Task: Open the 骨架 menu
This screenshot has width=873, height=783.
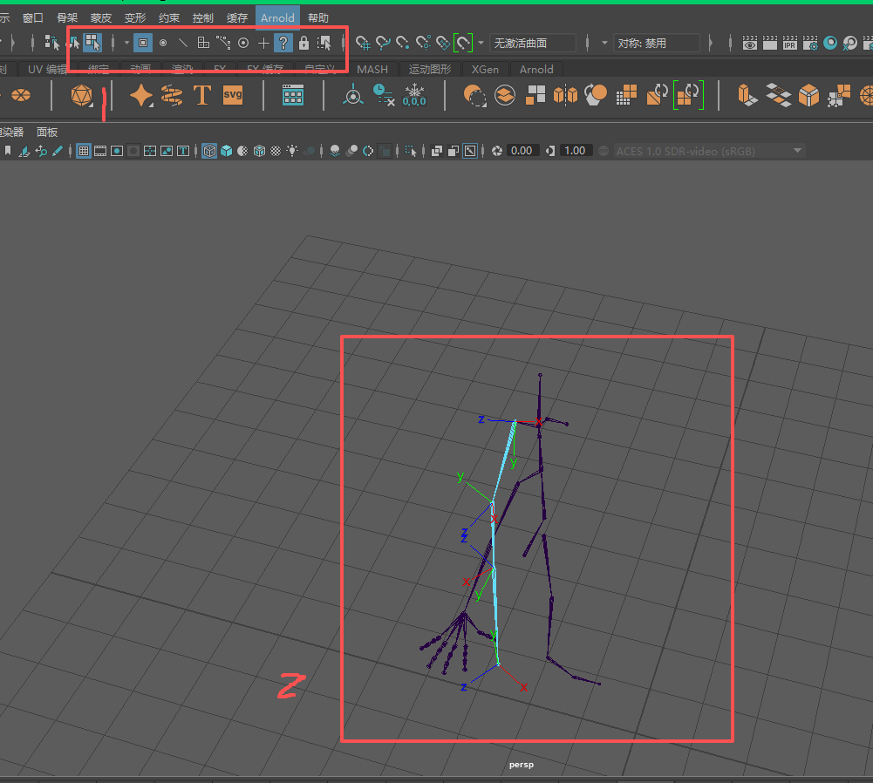Action: pos(67,17)
